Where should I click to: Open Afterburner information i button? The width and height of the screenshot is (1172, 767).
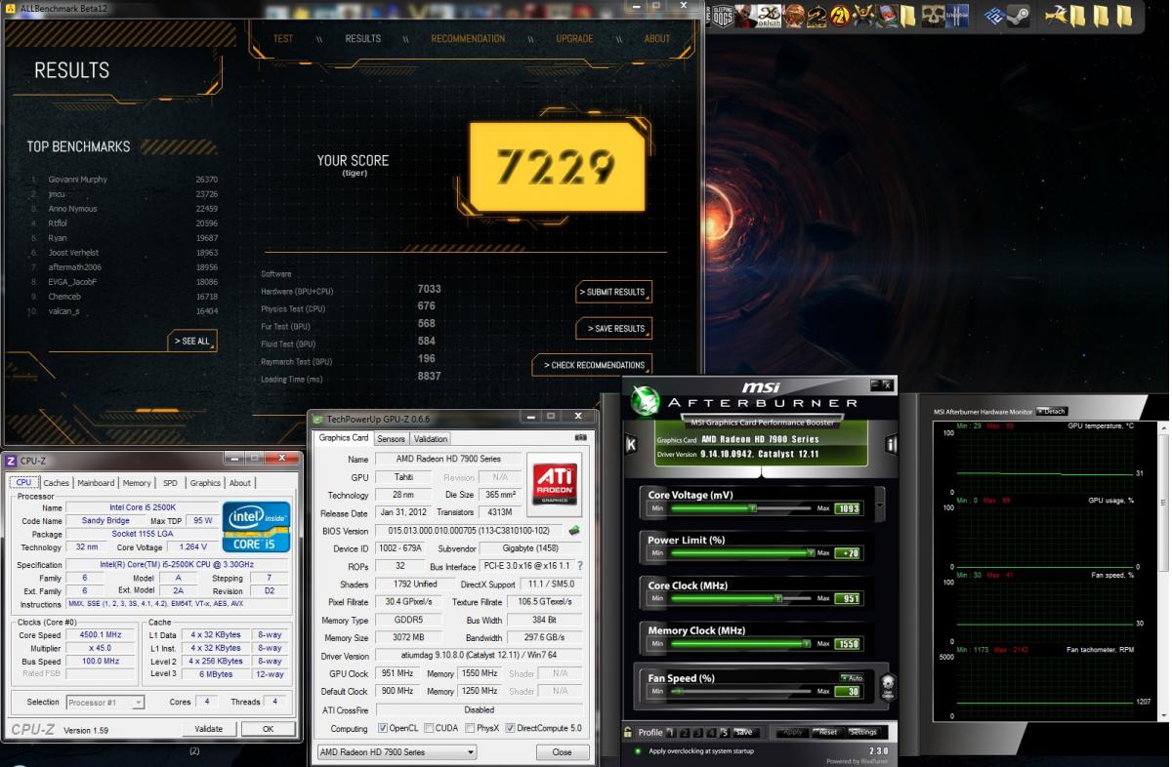tap(891, 444)
